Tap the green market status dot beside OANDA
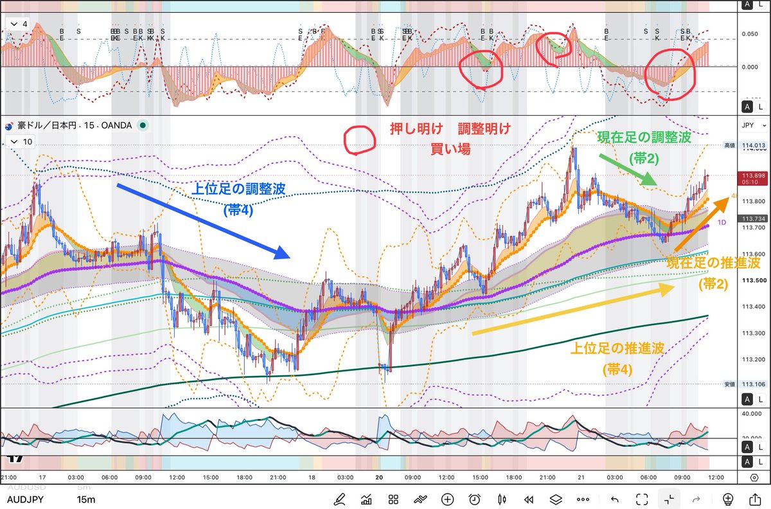 pyautogui.click(x=142, y=125)
